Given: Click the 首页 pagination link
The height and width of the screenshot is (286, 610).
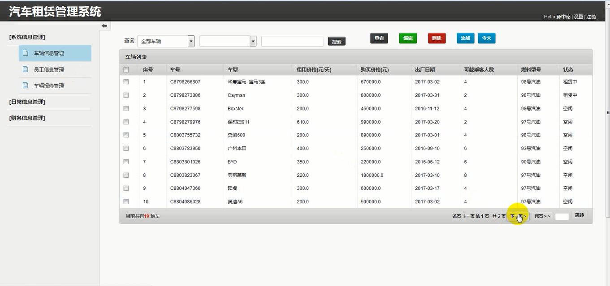Looking at the screenshot, I should point(457,216).
